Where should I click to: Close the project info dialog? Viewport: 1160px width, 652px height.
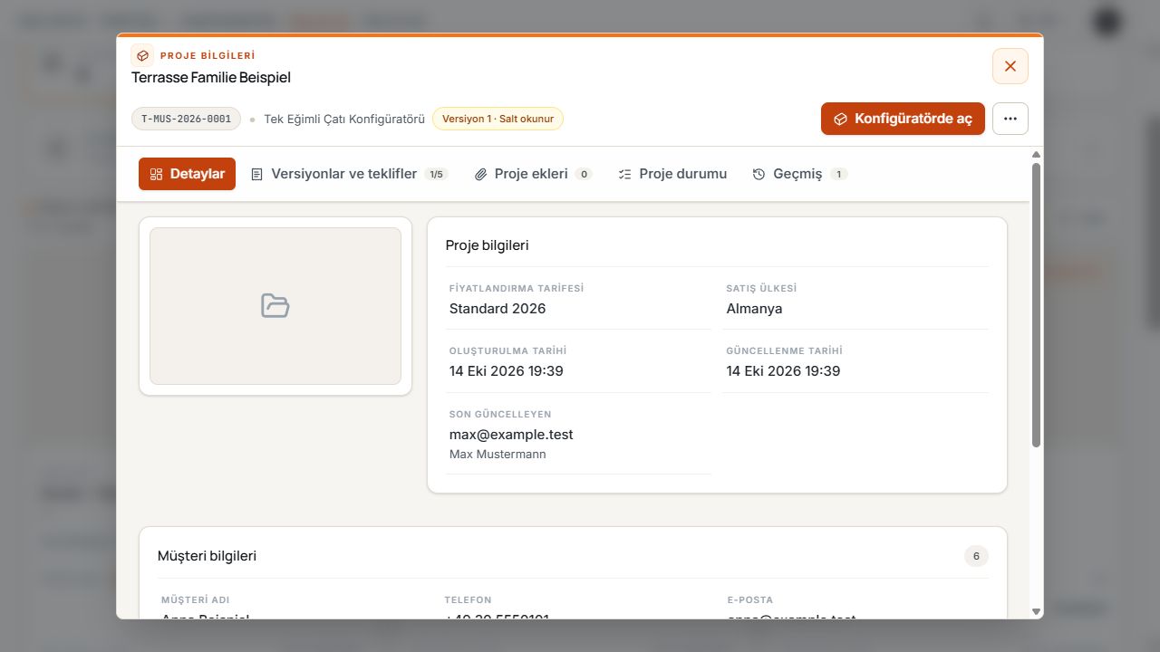tap(1010, 66)
